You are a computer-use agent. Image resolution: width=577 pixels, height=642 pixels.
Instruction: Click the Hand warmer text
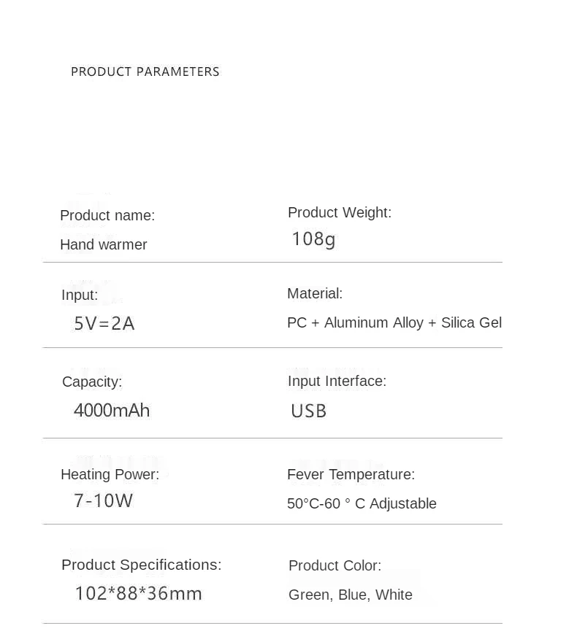click(x=103, y=244)
